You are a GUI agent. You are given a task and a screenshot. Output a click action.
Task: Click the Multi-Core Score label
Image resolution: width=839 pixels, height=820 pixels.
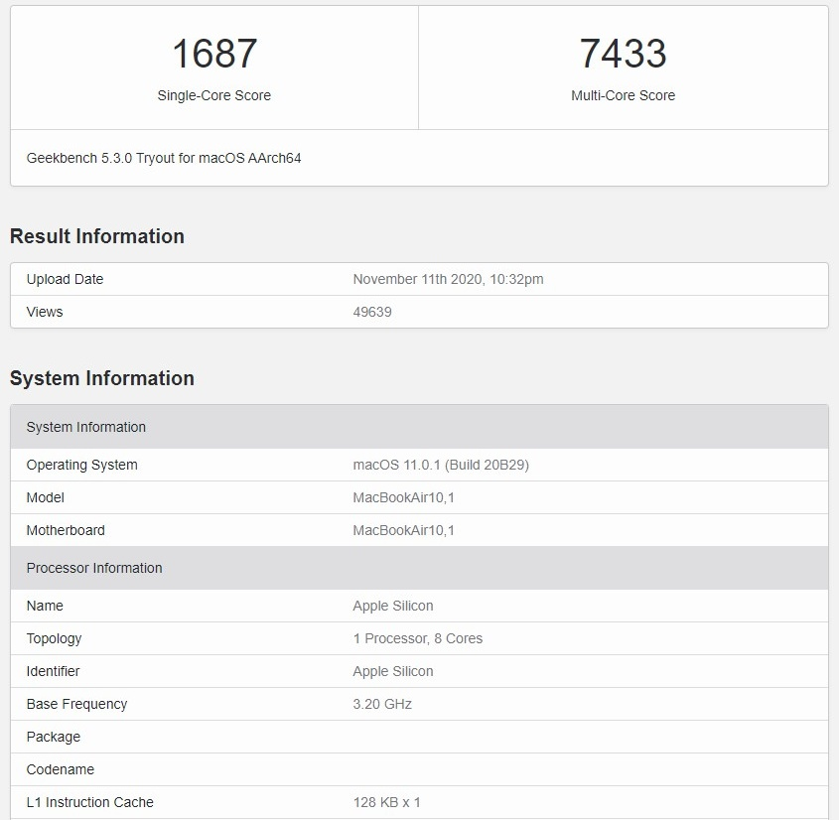click(x=623, y=95)
